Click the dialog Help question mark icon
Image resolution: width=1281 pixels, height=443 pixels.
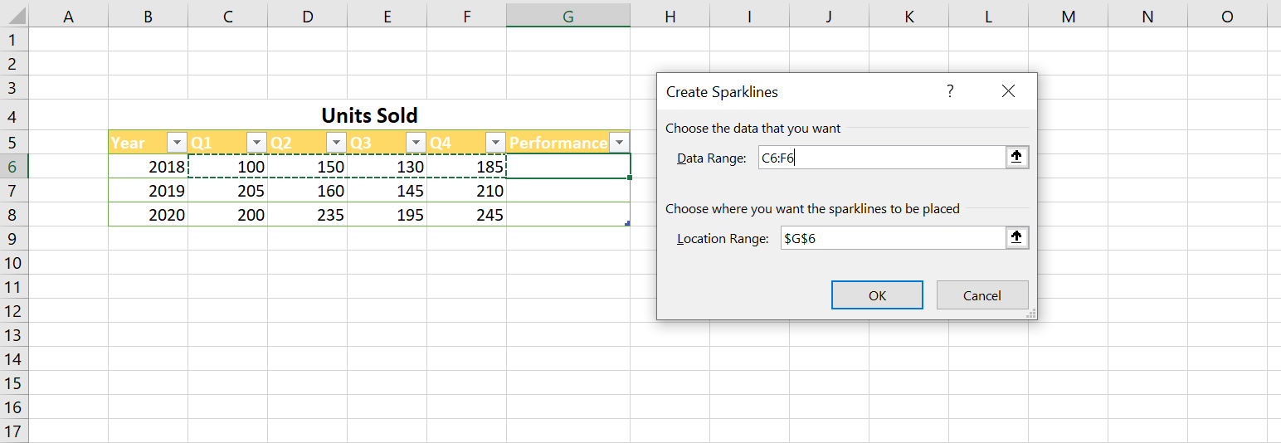pyautogui.click(x=950, y=91)
